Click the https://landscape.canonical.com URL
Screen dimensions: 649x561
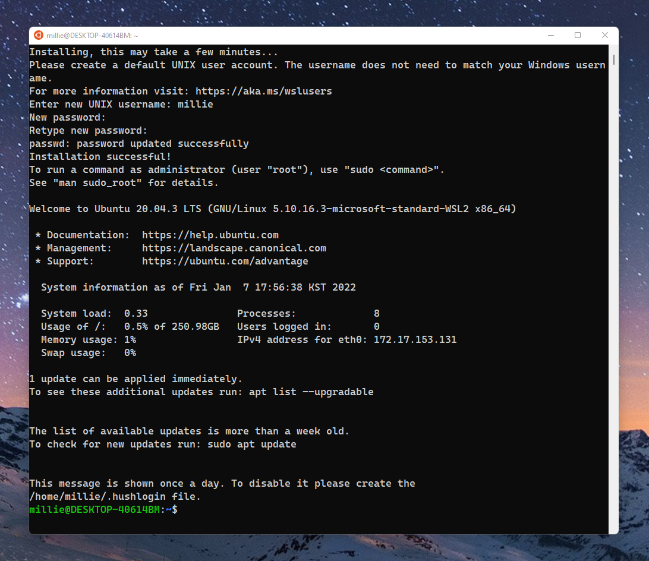click(234, 248)
